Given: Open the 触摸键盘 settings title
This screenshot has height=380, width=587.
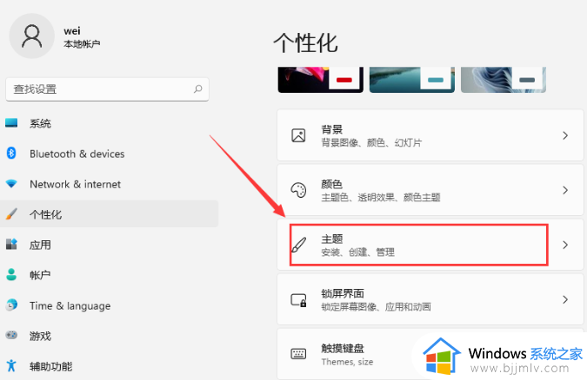Looking at the screenshot, I should pyautogui.click(x=343, y=348).
